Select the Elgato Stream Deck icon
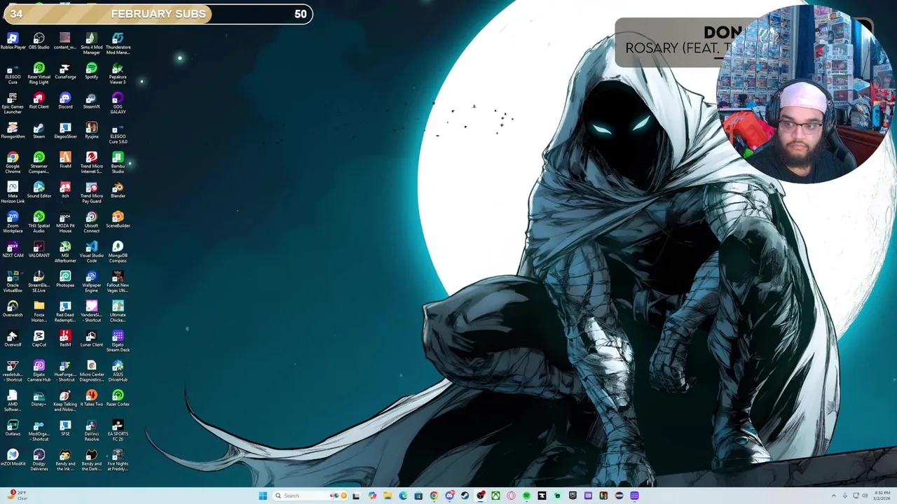This screenshot has width=897, height=504. [x=118, y=341]
